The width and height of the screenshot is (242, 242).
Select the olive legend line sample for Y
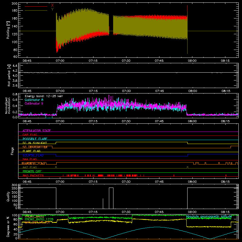[36, 10]
